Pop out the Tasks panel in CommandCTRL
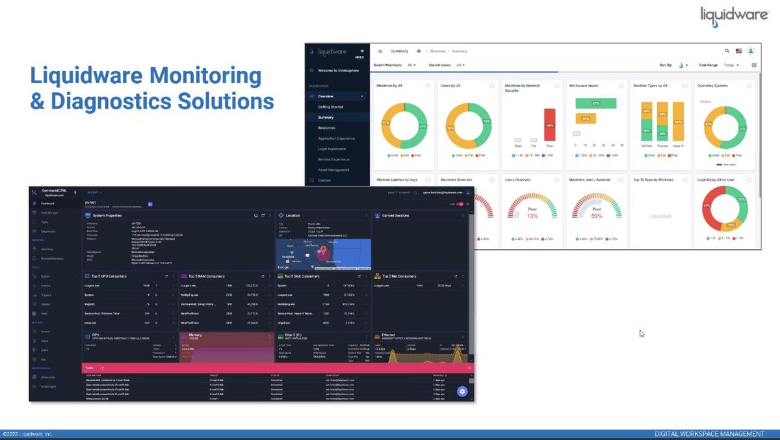 click(x=102, y=368)
